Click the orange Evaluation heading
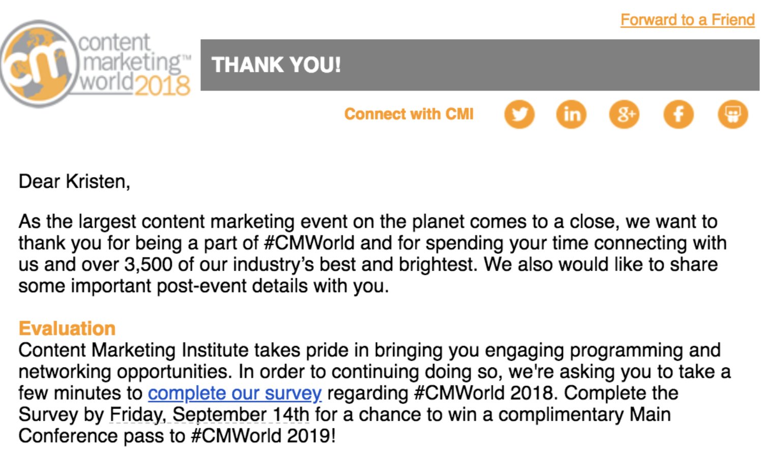The width and height of the screenshot is (771, 459). point(67,328)
